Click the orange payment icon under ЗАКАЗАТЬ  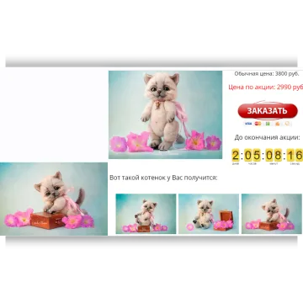pyautogui.click(x=278, y=124)
